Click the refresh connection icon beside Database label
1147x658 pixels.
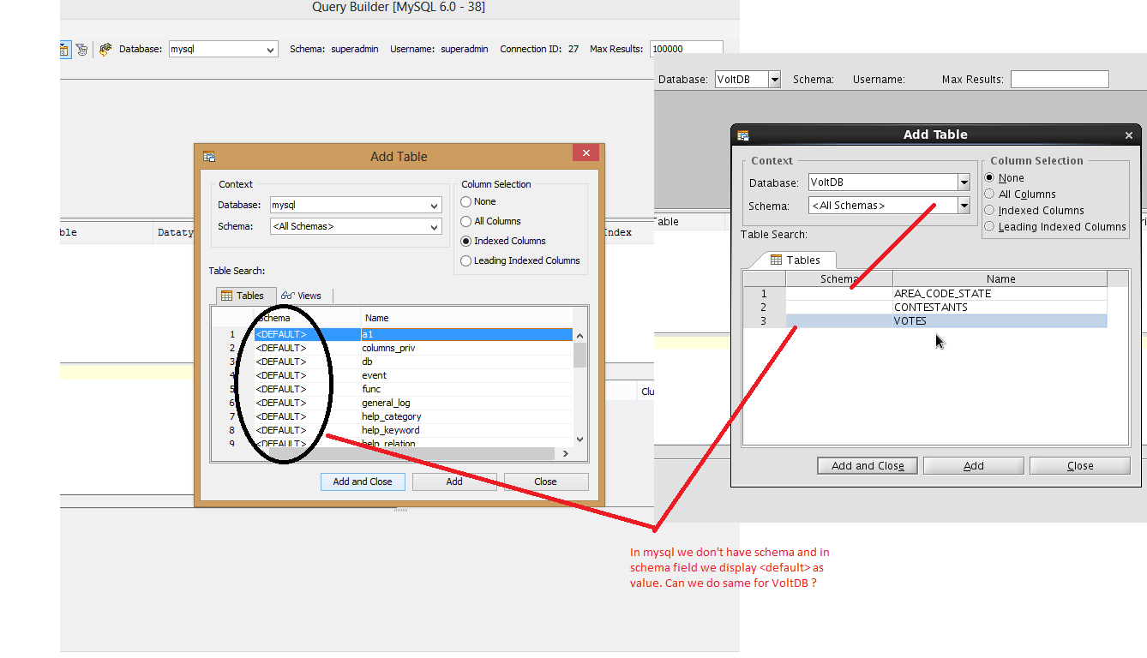(x=105, y=50)
